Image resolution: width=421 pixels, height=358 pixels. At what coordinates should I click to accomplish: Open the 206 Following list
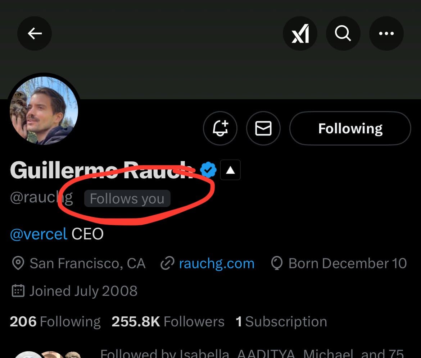coord(55,322)
